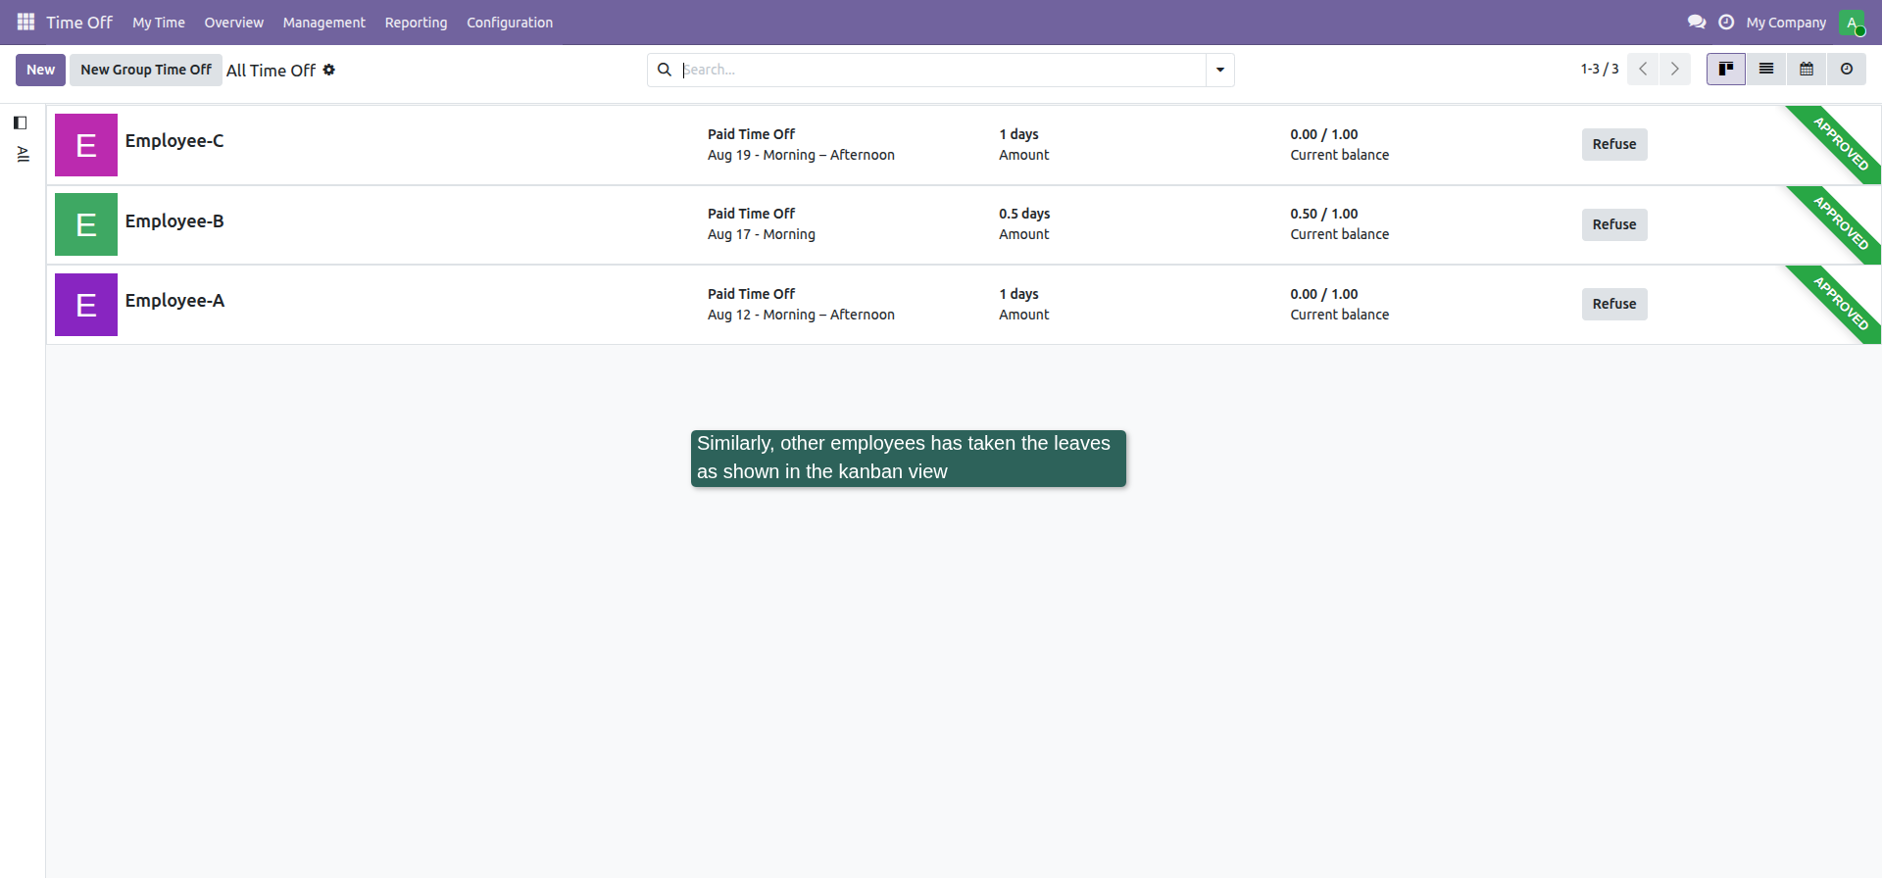The width and height of the screenshot is (1882, 878).
Task: Open the conversations chat icon
Action: [1697, 22]
